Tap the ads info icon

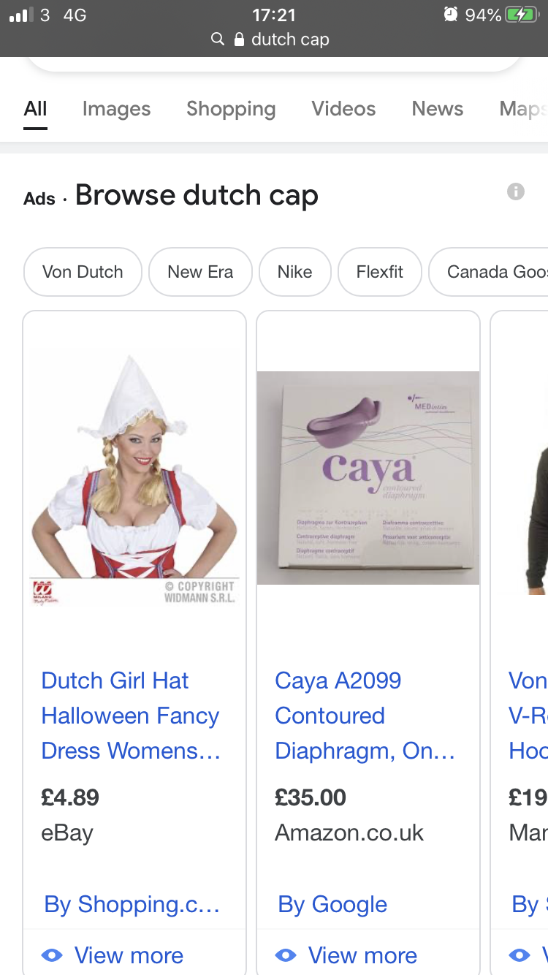click(x=516, y=191)
